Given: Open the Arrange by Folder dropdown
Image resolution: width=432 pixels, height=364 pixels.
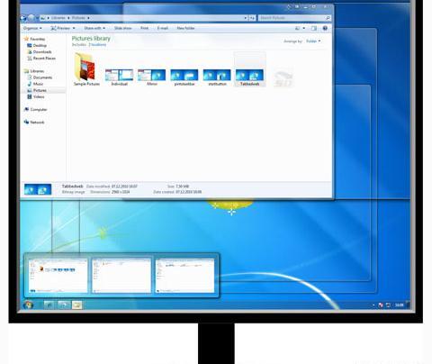Looking at the screenshot, I should 313,41.
